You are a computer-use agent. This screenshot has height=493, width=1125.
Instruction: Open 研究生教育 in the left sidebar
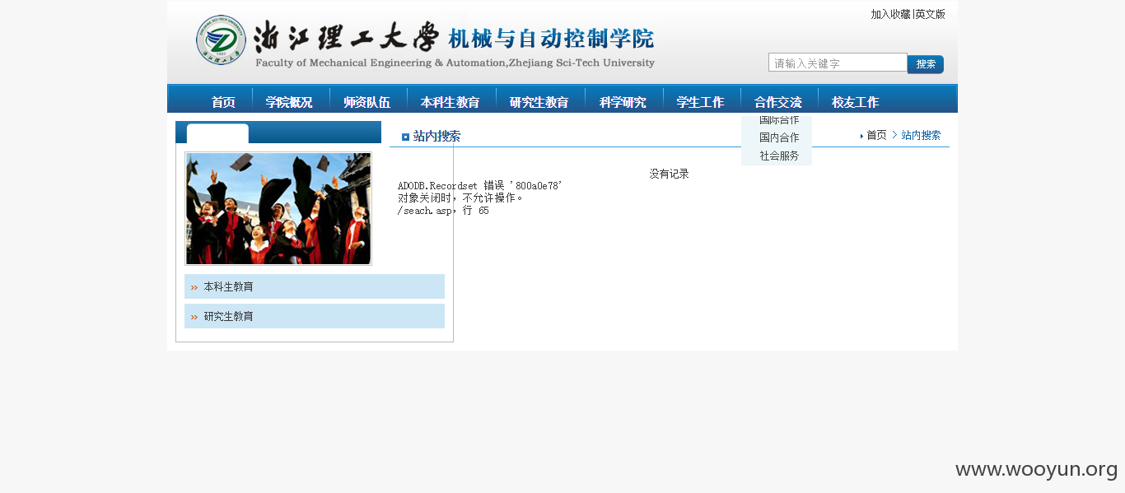315,316
